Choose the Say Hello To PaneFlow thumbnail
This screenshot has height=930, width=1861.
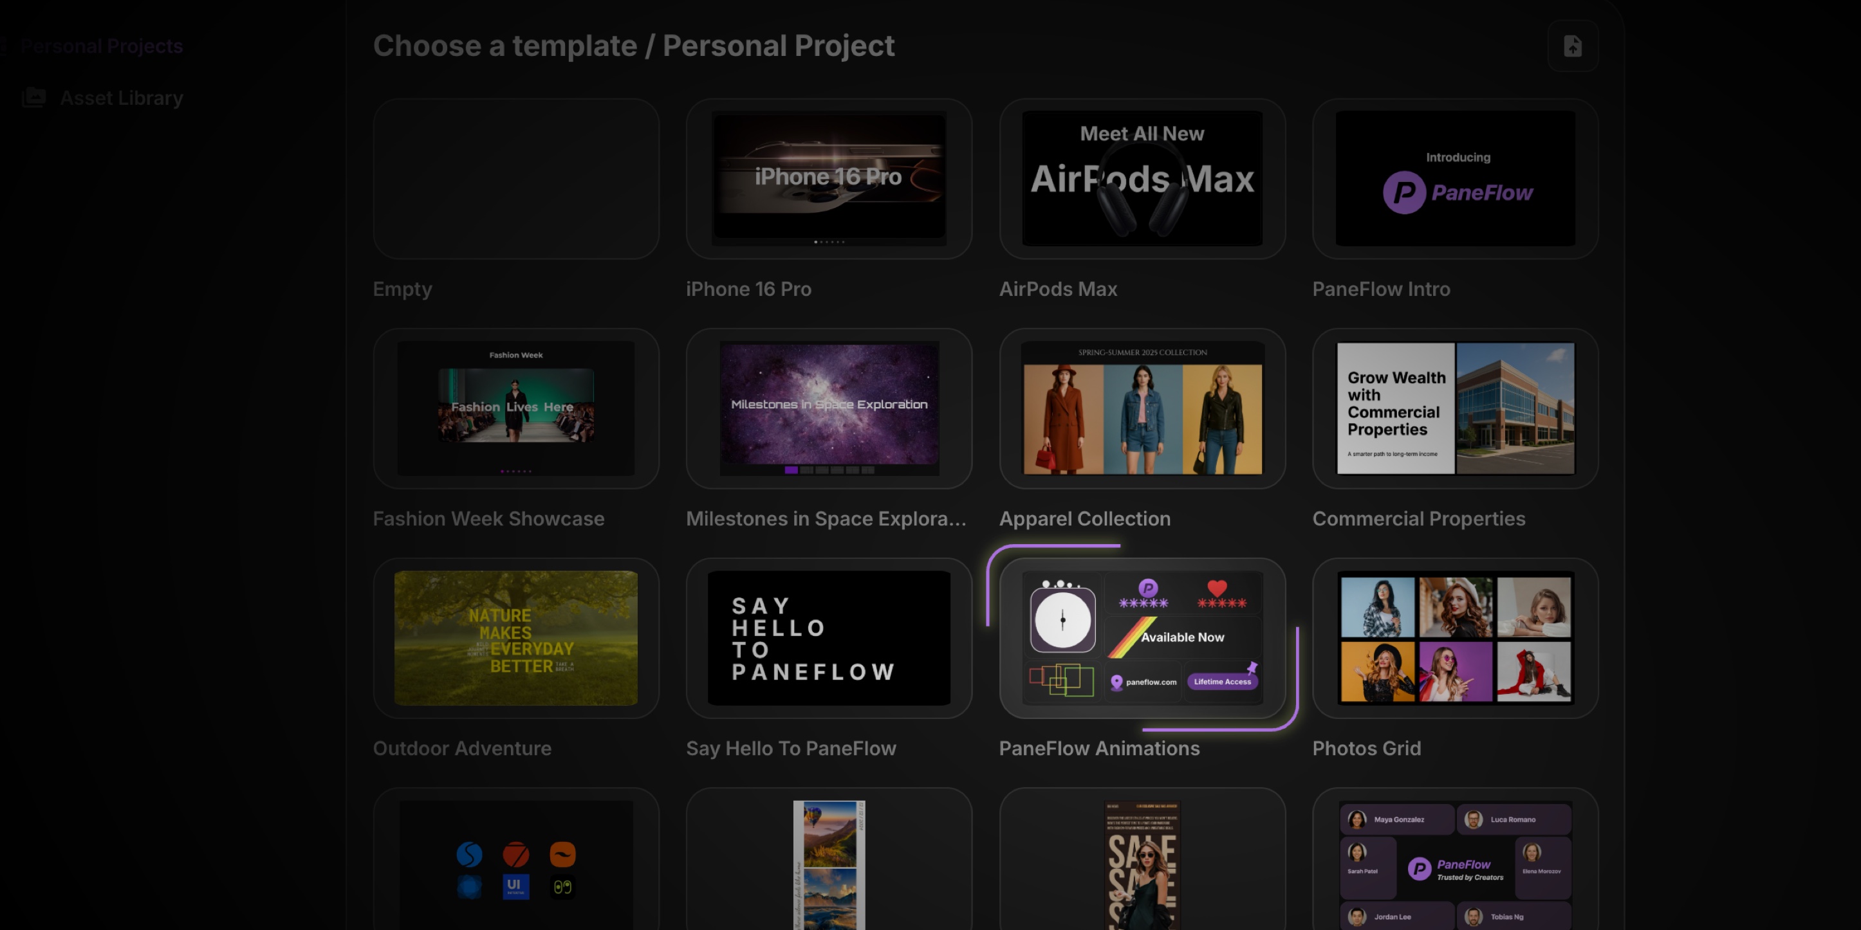coord(829,638)
